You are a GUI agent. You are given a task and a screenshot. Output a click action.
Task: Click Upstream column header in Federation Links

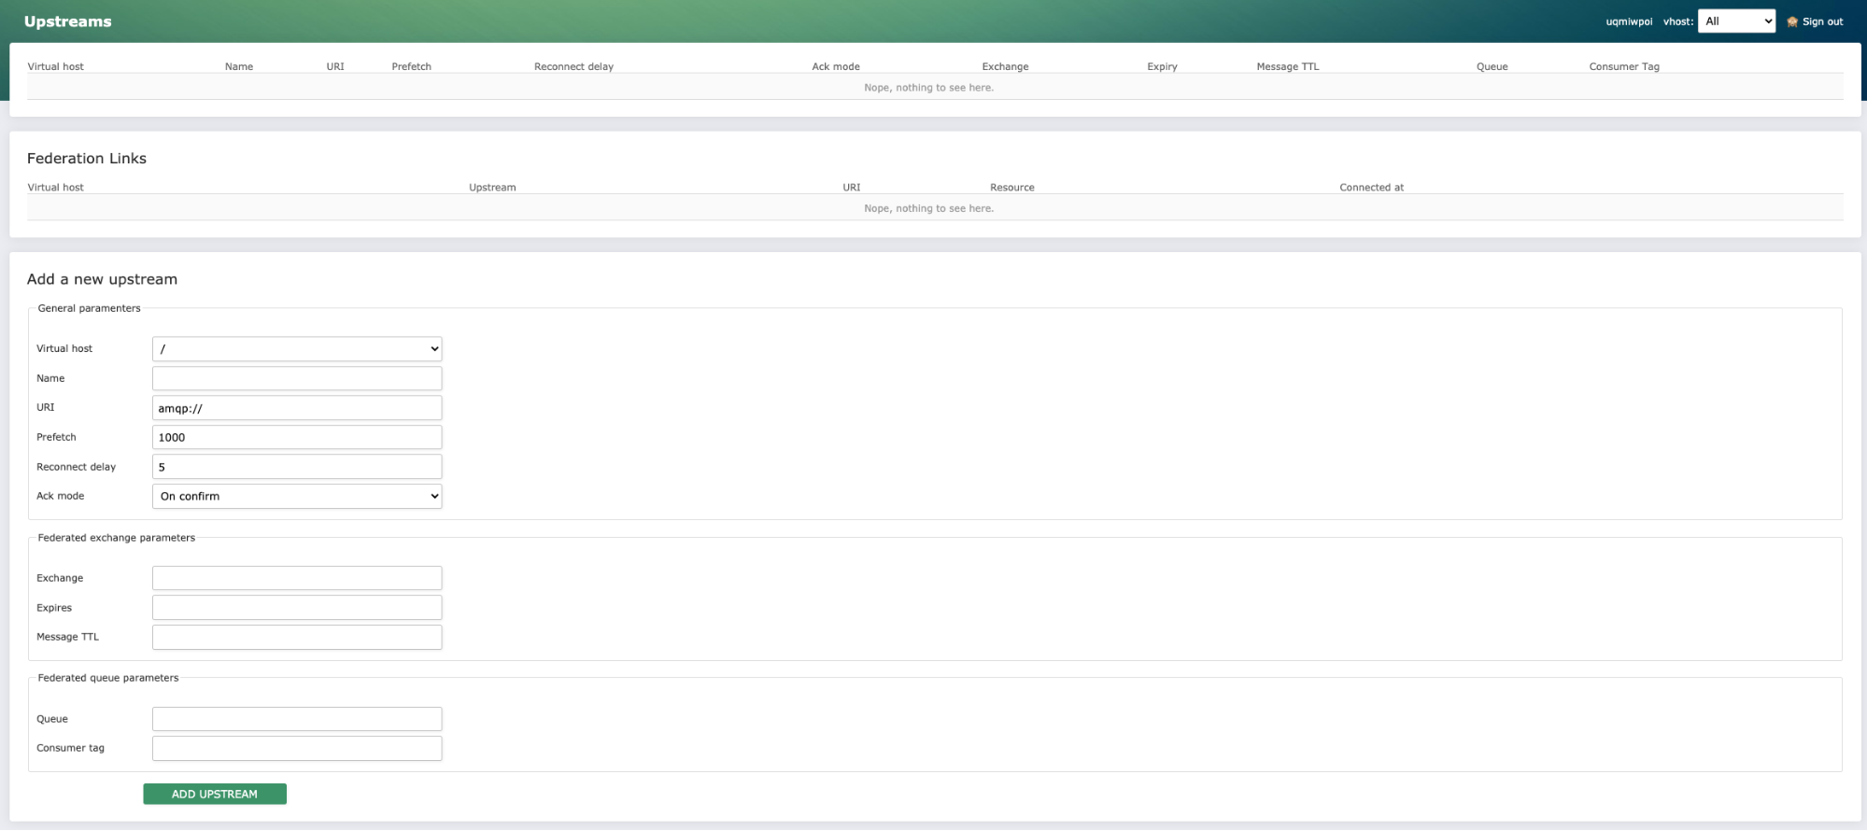coord(492,188)
